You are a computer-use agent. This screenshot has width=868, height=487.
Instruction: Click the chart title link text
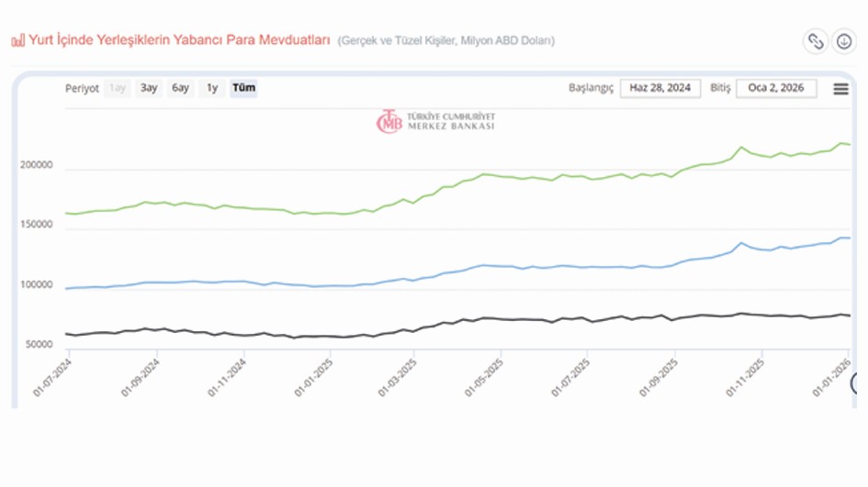(x=179, y=41)
